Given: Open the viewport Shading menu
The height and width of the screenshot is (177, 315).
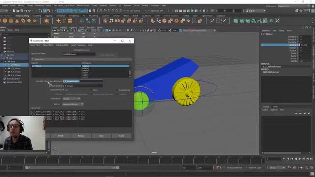Looking at the screenshot, I should [x=63, y=28].
